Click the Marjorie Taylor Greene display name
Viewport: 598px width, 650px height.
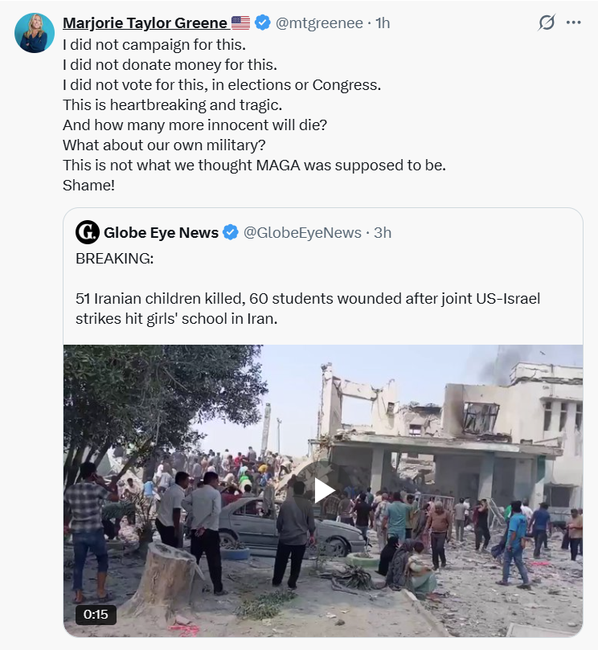[145, 22]
